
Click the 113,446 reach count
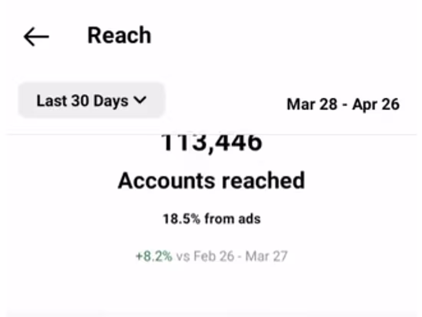(211, 142)
